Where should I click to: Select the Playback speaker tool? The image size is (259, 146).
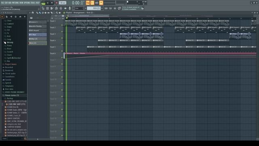coord(59,13)
